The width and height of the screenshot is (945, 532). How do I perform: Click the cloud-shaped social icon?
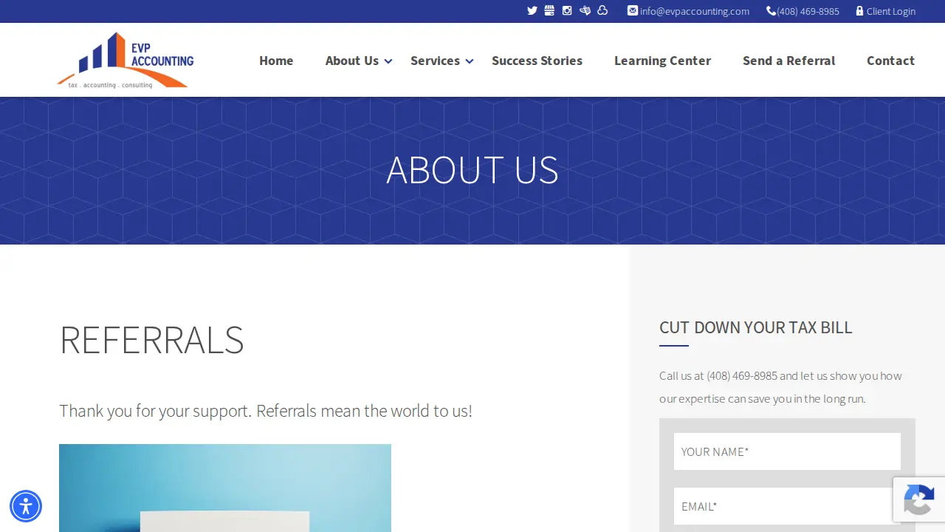click(602, 11)
